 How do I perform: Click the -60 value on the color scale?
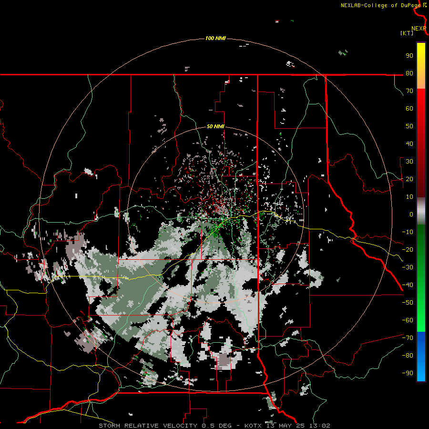(x=408, y=320)
